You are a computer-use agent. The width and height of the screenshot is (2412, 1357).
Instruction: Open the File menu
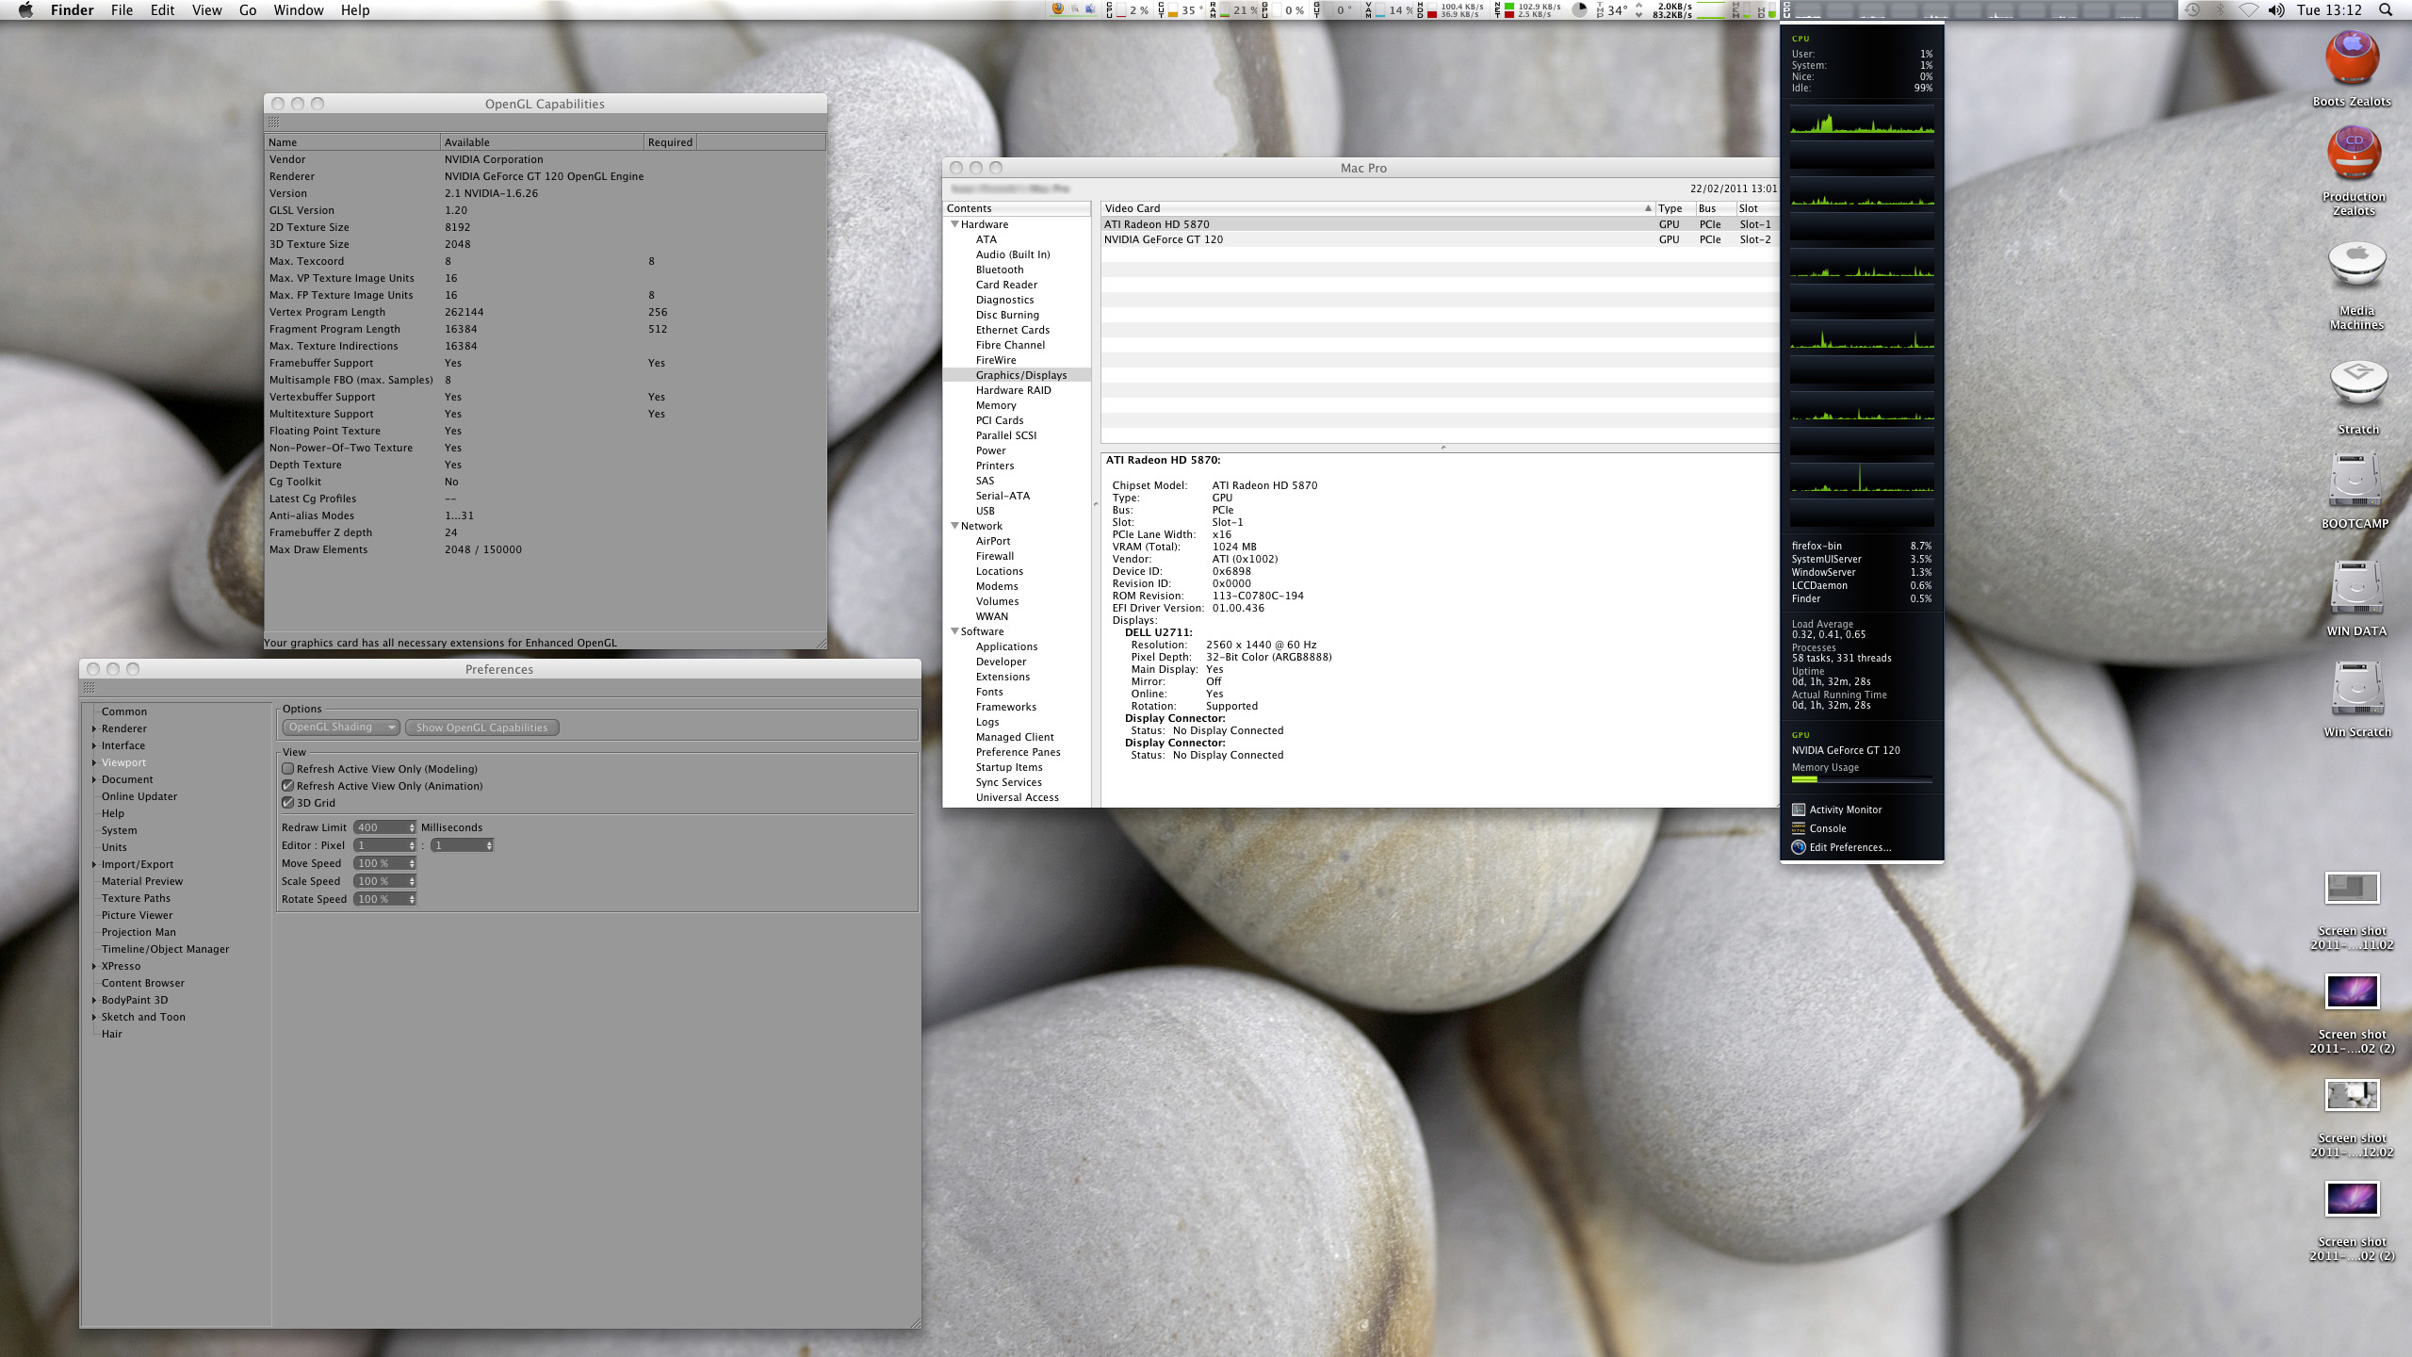122,10
